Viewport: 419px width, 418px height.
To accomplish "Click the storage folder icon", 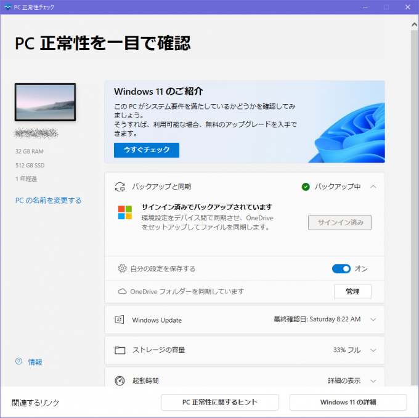I will [x=120, y=350].
